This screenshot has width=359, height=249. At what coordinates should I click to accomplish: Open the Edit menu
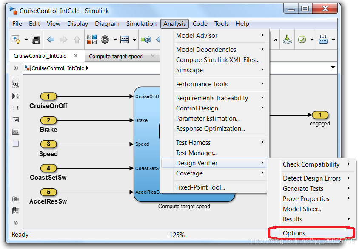tap(34, 24)
